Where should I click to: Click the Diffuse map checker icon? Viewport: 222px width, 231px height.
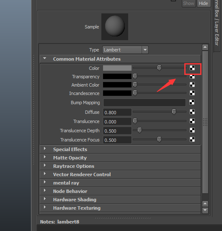pyautogui.click(x=192, y=112)
